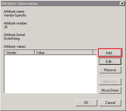Open the Edit... dialog for attribute values
126x111 pixels.
pos(110,62)
